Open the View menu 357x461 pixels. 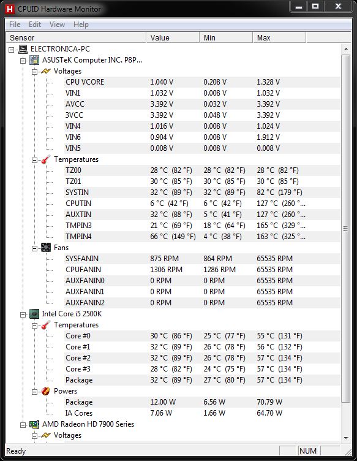point(57,25)
